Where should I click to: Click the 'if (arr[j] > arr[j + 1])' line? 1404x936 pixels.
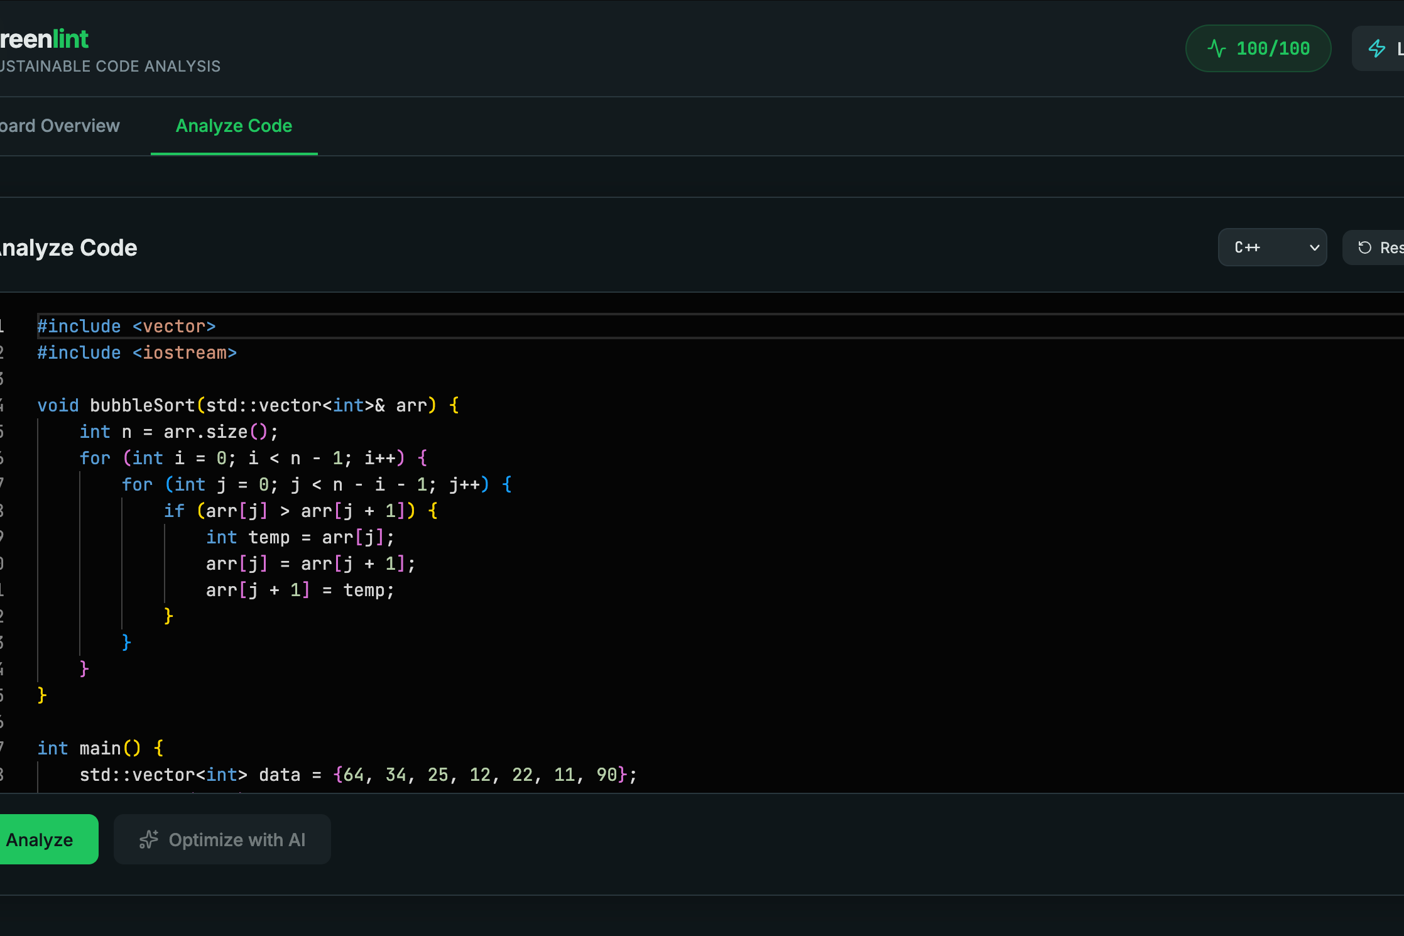coord(300,511)
